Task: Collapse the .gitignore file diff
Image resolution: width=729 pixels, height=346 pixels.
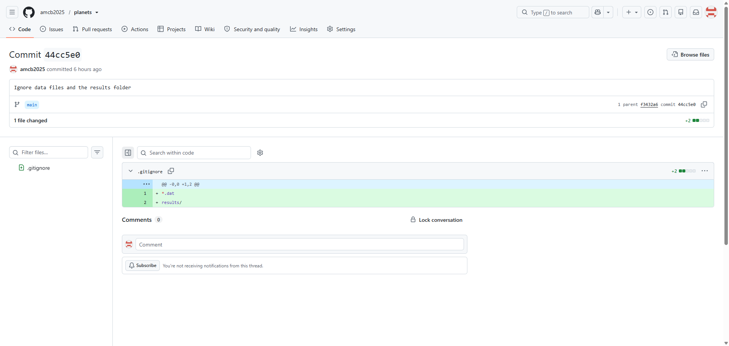Action: 131,171
